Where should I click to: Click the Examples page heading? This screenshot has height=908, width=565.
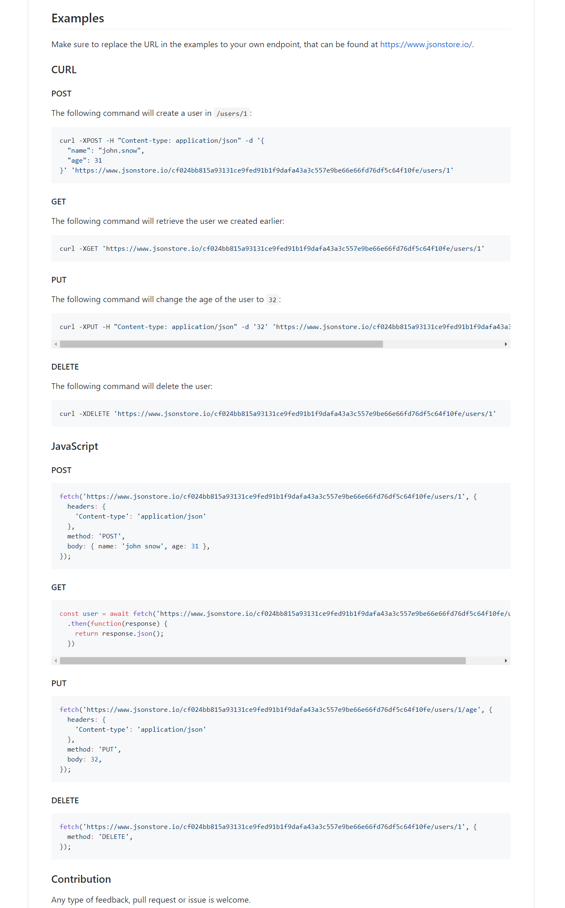pyautogui.click(x=78, y=18)
